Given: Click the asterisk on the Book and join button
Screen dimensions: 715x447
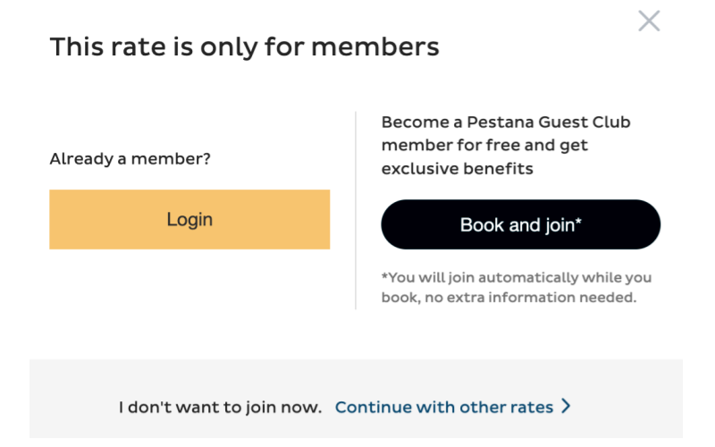Looking at the screenshot, I should coord(578,222).
